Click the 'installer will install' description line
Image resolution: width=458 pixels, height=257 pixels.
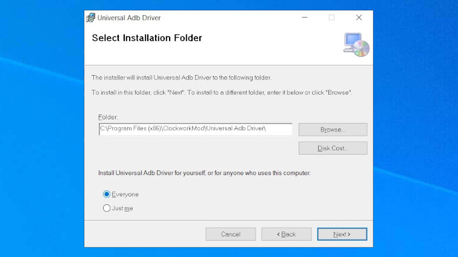[181, 78]
